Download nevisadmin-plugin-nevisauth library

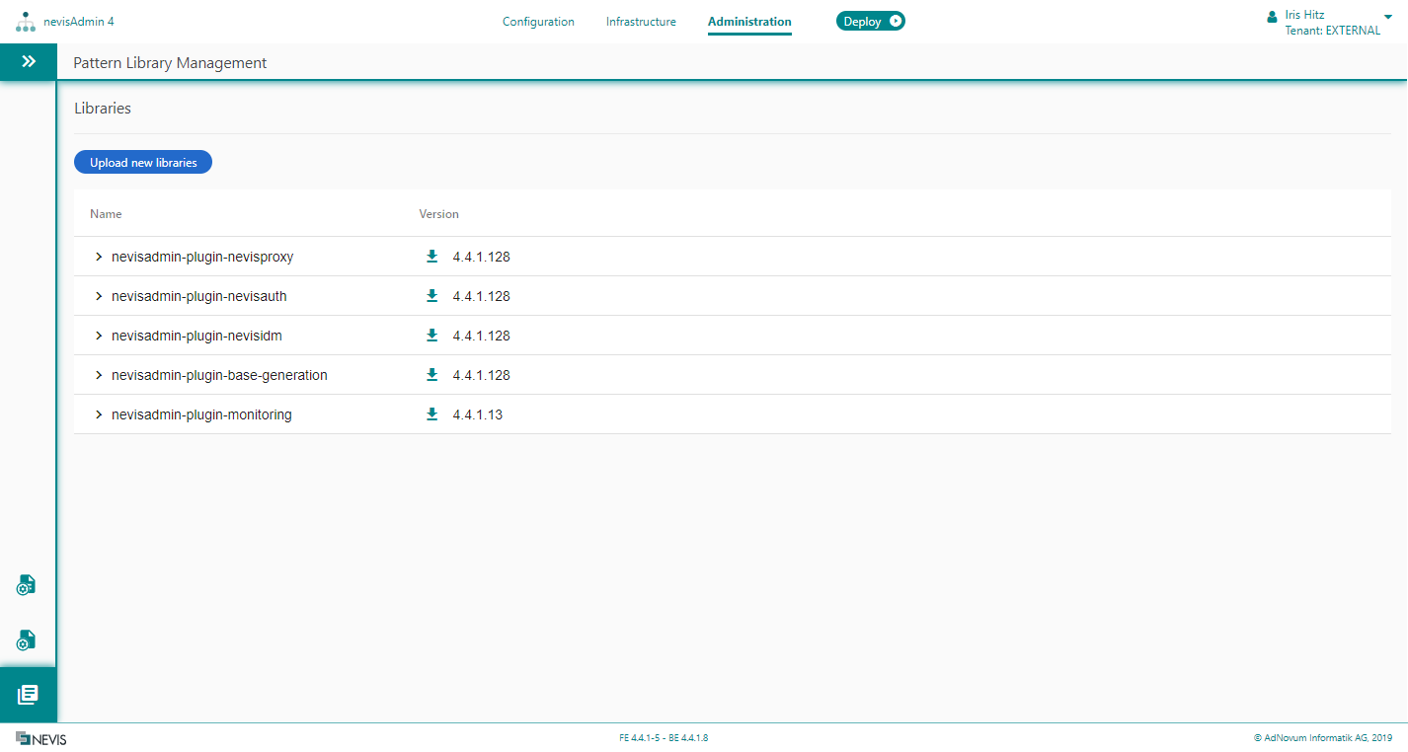(431, 296)
